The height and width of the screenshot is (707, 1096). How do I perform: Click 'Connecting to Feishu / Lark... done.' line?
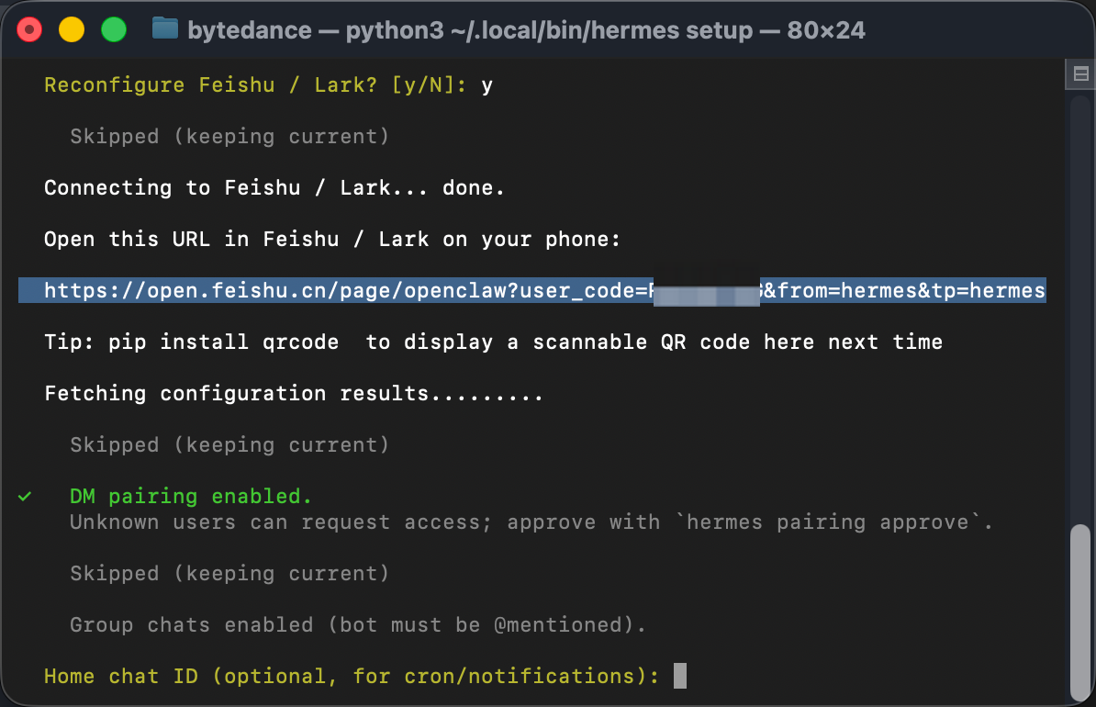(x=274, y=188)
